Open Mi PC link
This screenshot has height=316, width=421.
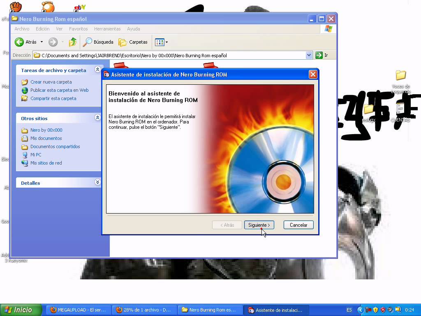36,155
